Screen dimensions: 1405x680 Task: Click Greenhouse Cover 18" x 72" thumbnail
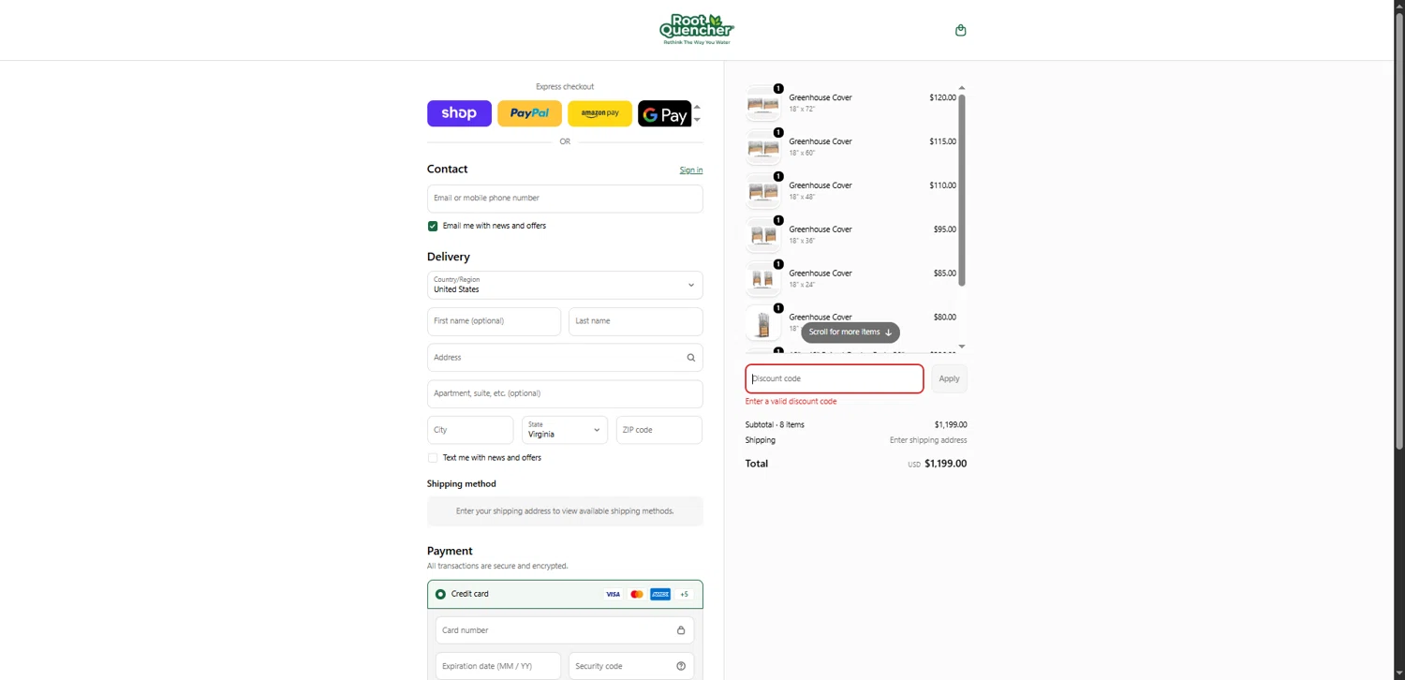coord(763,104)
